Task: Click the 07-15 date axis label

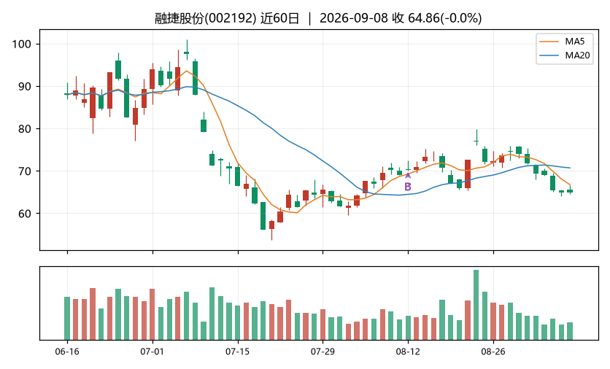Action: coord(238,352)
